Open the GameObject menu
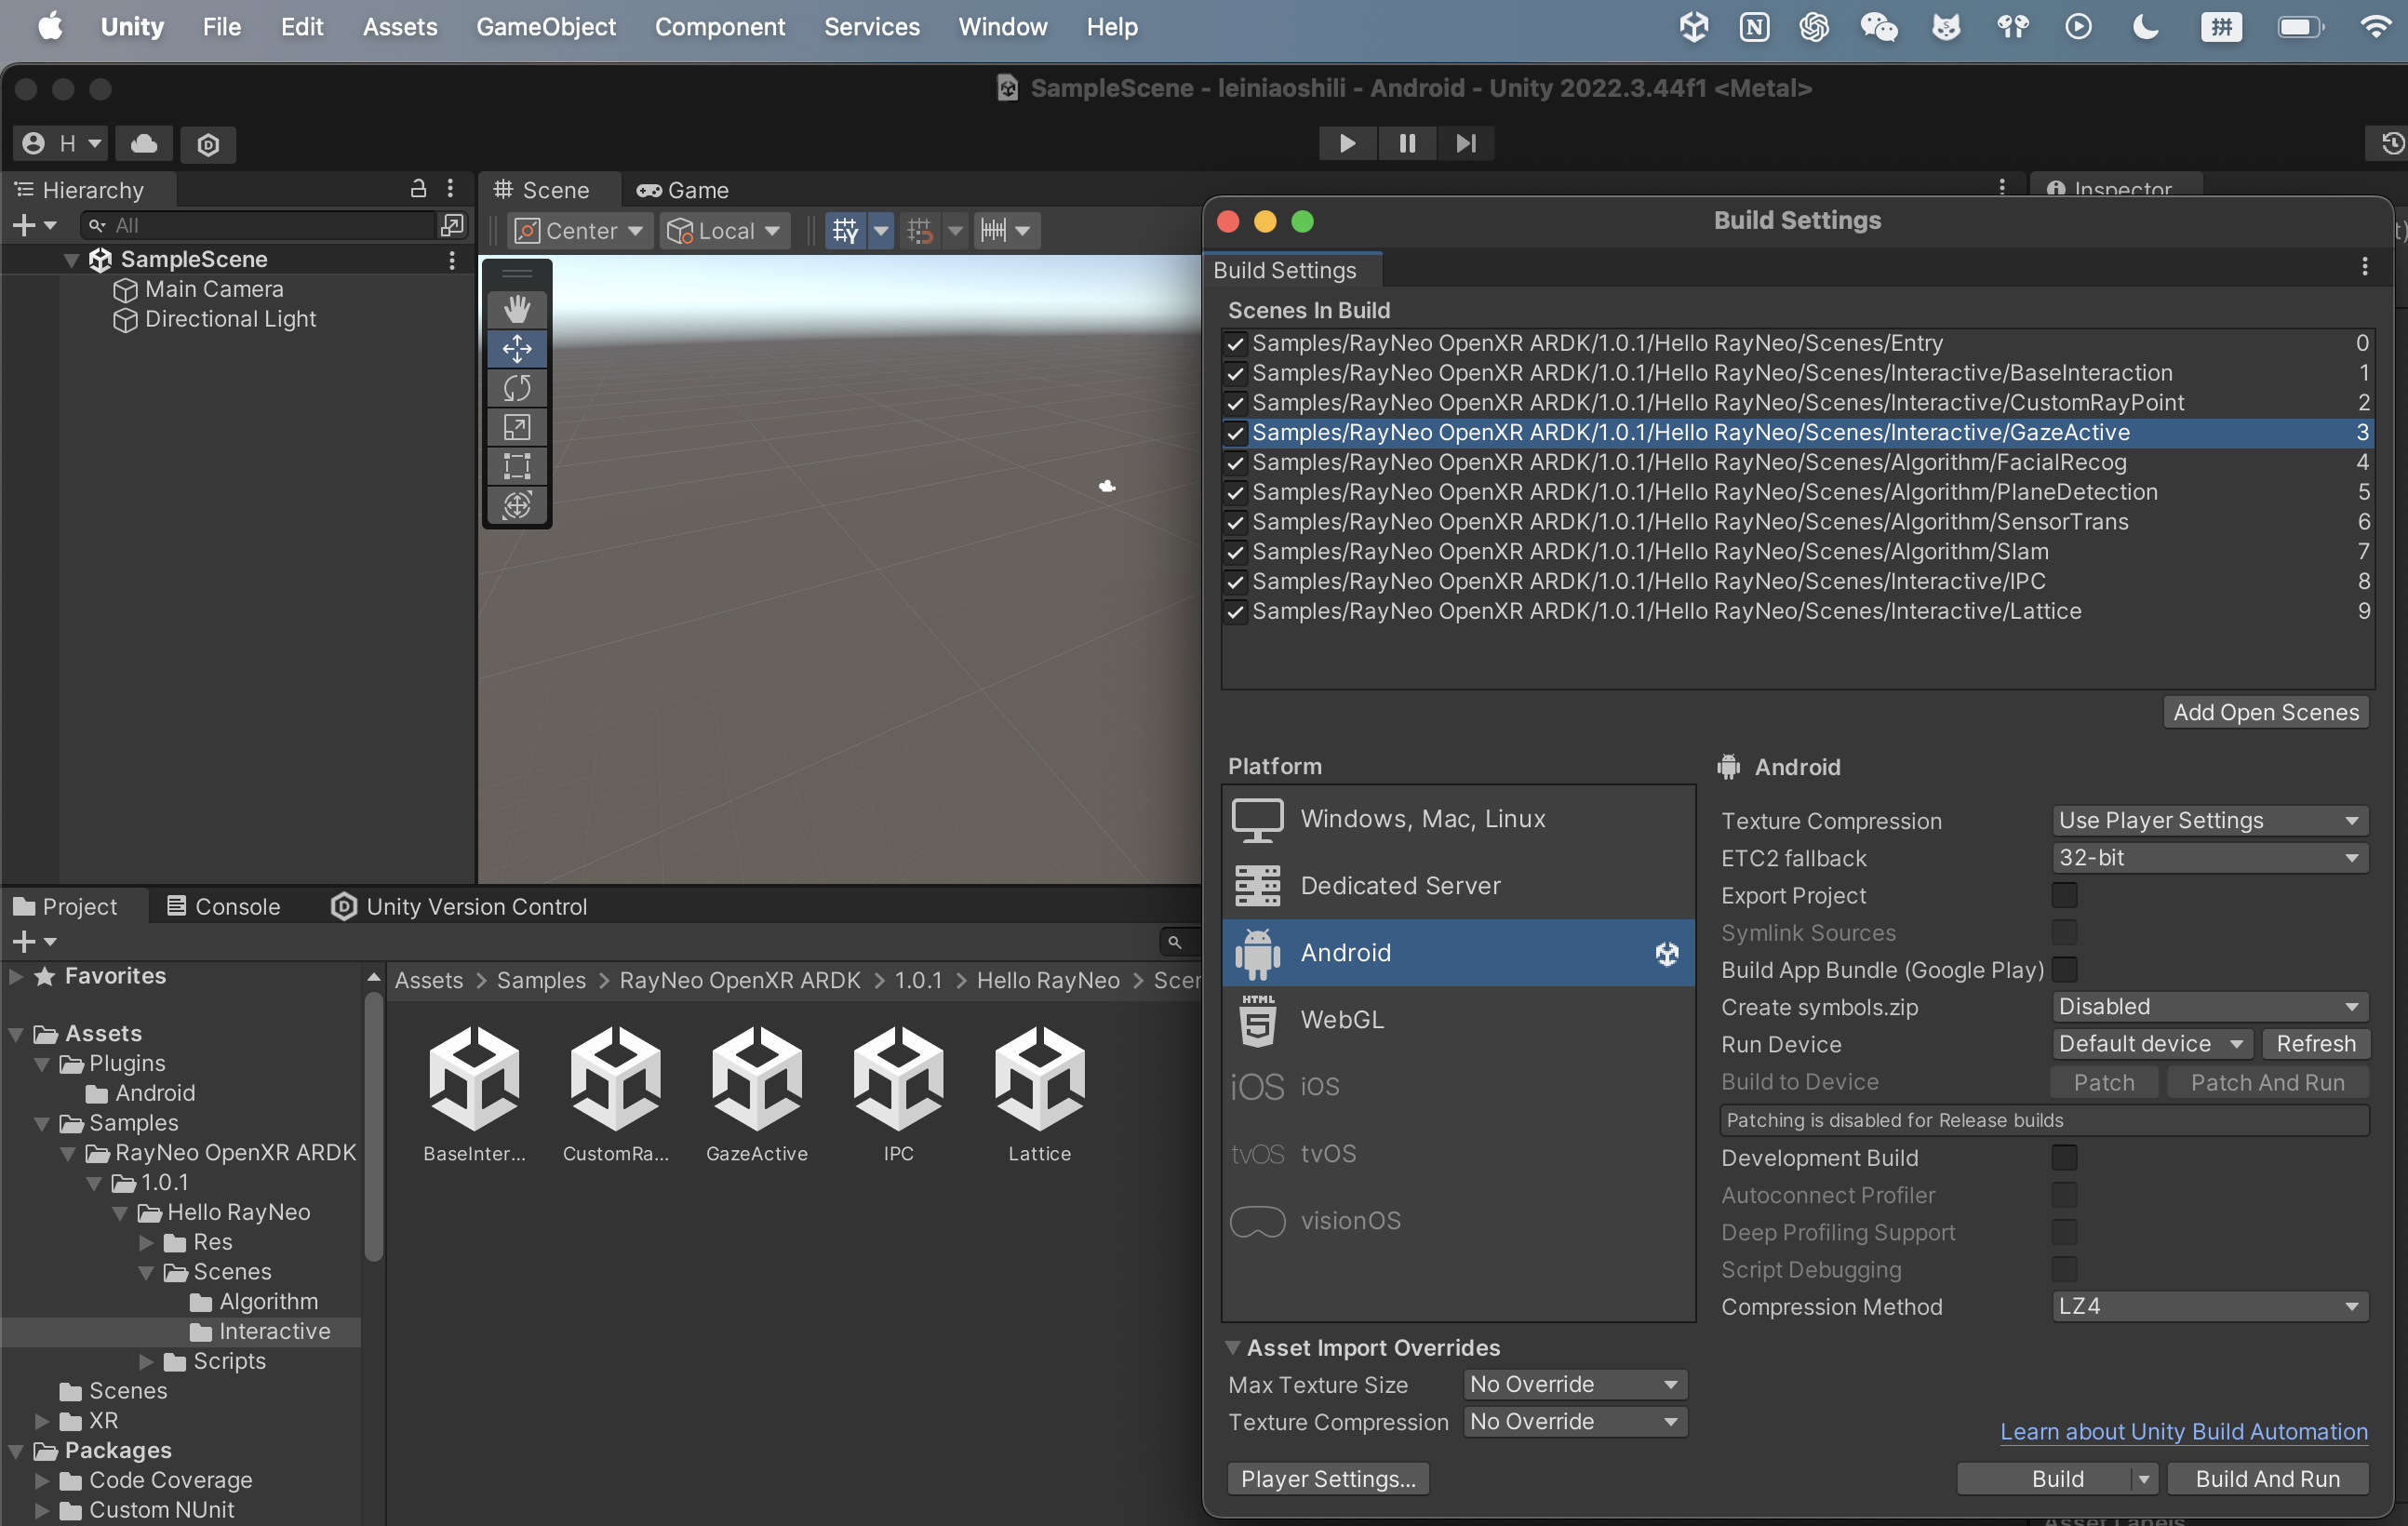Screen dimensions: 2408x1526 545,27
